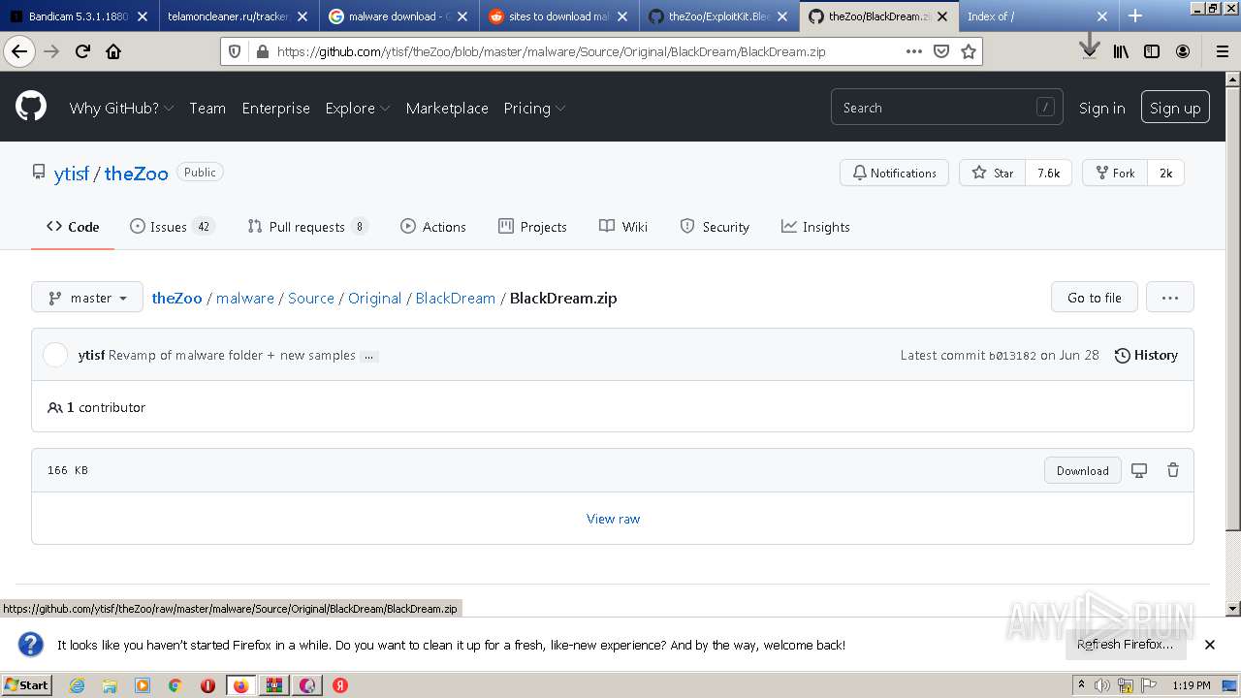The width and height of the screenshot is (1241, 698).
Task: Open the master branch selector
Action: point(87,298)
